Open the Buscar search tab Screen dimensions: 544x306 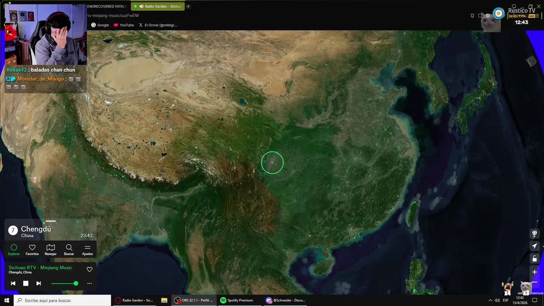coord(69,250)
